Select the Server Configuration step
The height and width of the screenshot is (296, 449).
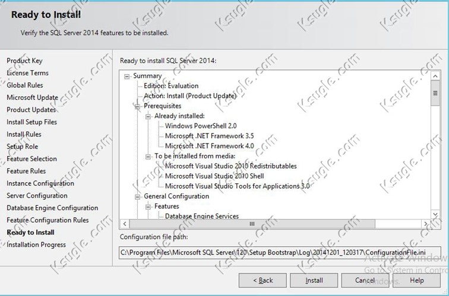pyautogui.click(x=37, y=196)
